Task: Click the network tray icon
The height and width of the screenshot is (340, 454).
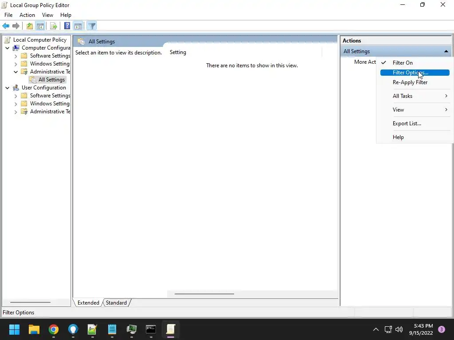Action: [388, 329]
